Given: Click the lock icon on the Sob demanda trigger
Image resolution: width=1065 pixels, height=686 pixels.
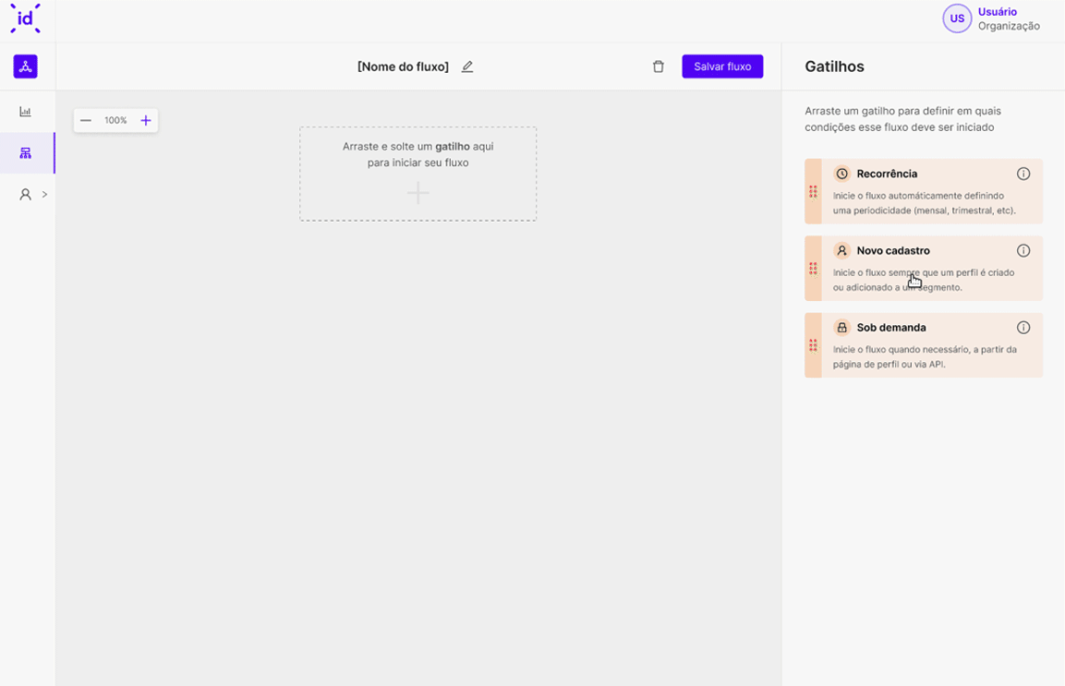Looking at the screenshot, I should click(841, 327).
